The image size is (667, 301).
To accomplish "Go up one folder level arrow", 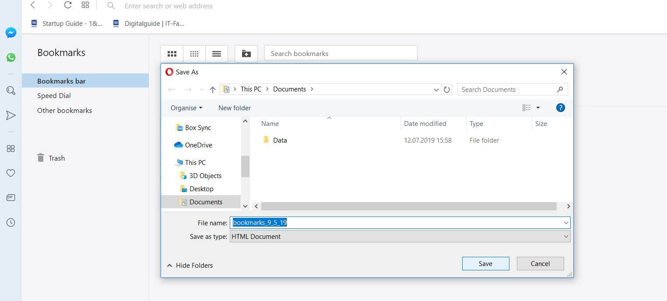I will click(213, 89).
